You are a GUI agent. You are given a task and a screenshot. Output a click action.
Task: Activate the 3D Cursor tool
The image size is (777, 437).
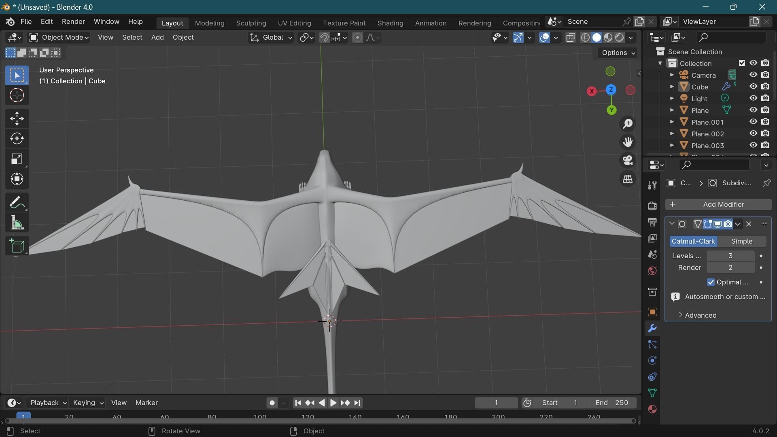(x=17, y=95)
